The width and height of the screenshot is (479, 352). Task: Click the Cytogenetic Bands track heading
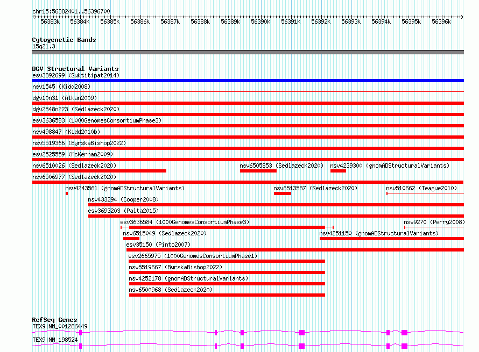tap(64, 40)
